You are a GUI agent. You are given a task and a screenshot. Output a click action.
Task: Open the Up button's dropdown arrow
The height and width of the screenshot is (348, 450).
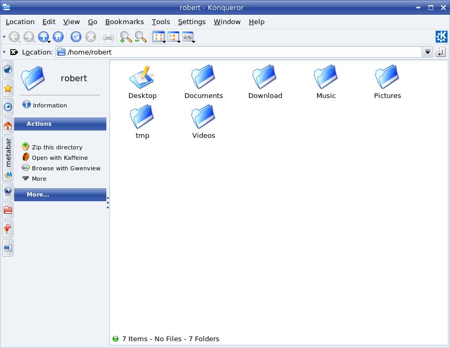(x=49, y=42)
